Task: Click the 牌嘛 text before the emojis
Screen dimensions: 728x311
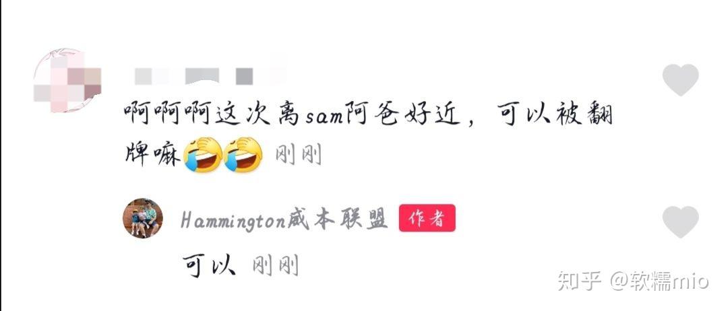Action: [x=153, y=155]
